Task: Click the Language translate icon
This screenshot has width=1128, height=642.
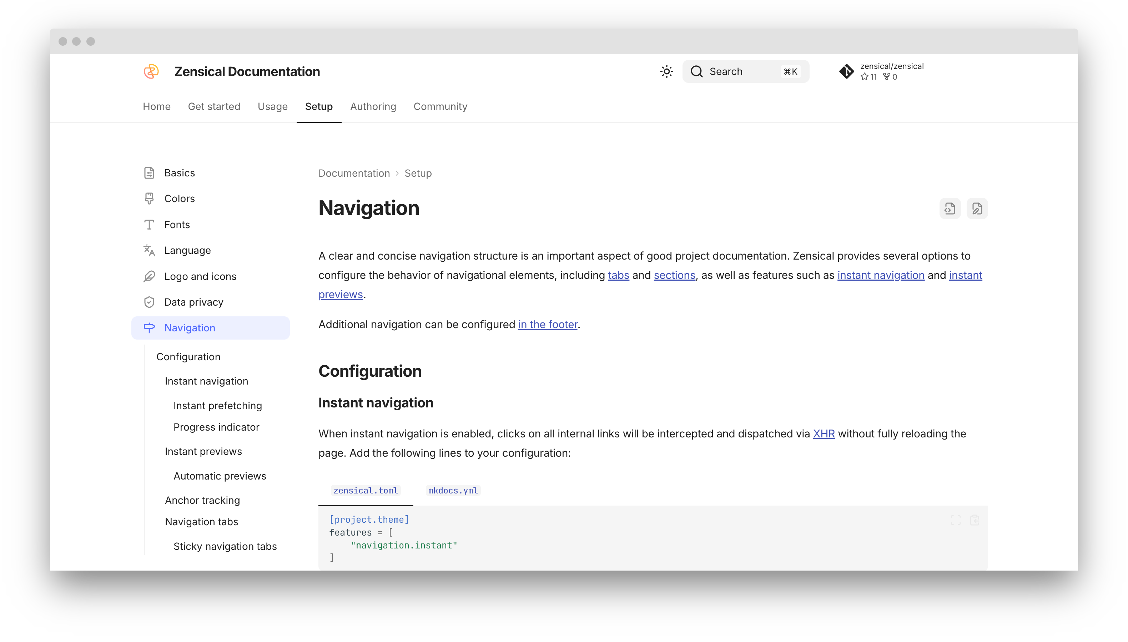Action: pos(150,250)
